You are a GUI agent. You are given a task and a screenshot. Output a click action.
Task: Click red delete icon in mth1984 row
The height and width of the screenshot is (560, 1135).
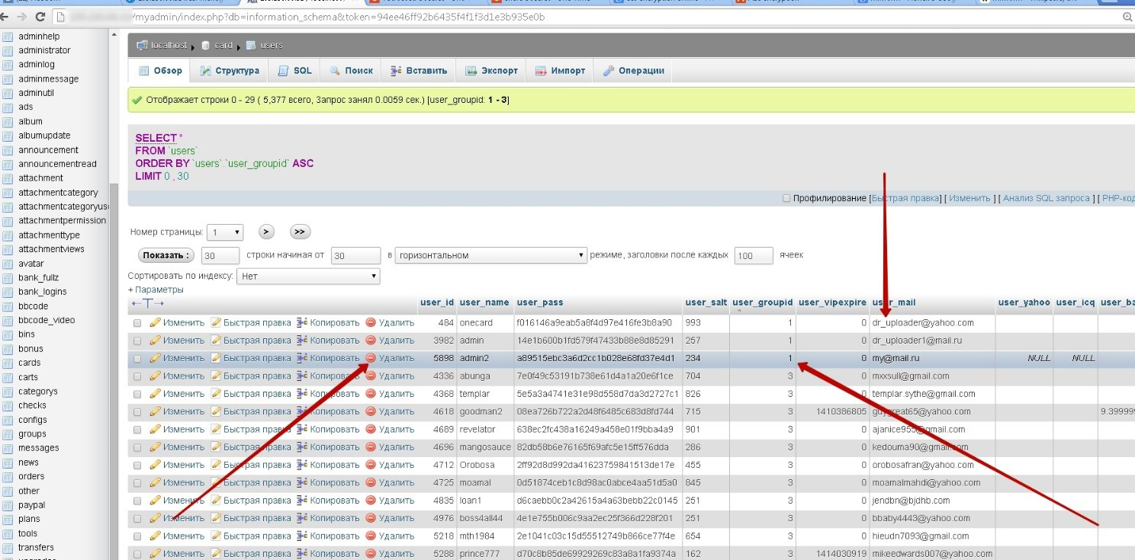(x=371, y=536)
